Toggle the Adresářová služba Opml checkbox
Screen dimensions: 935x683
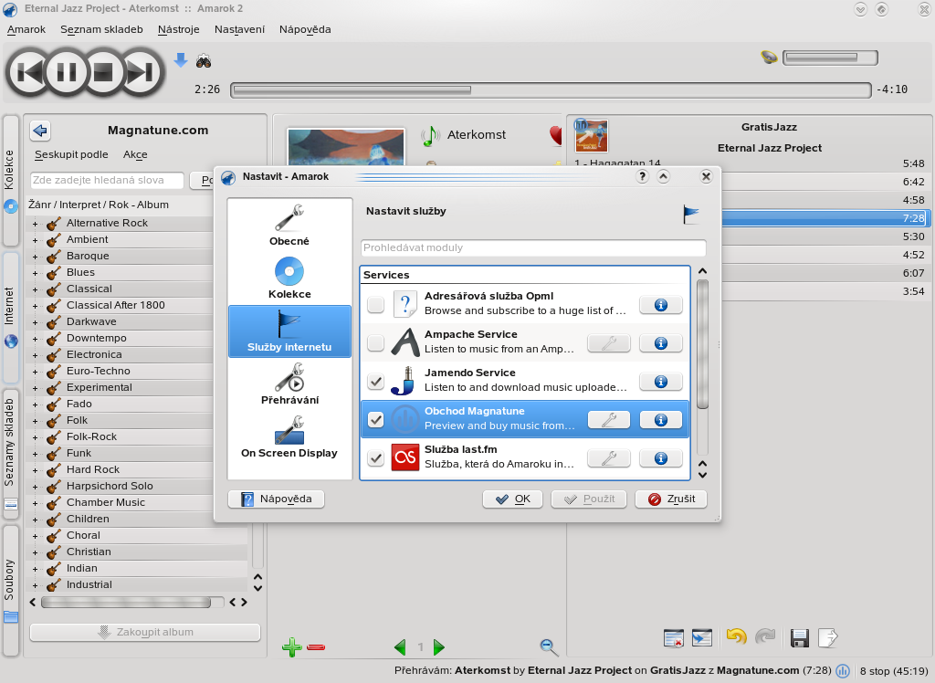pos(375,305)
